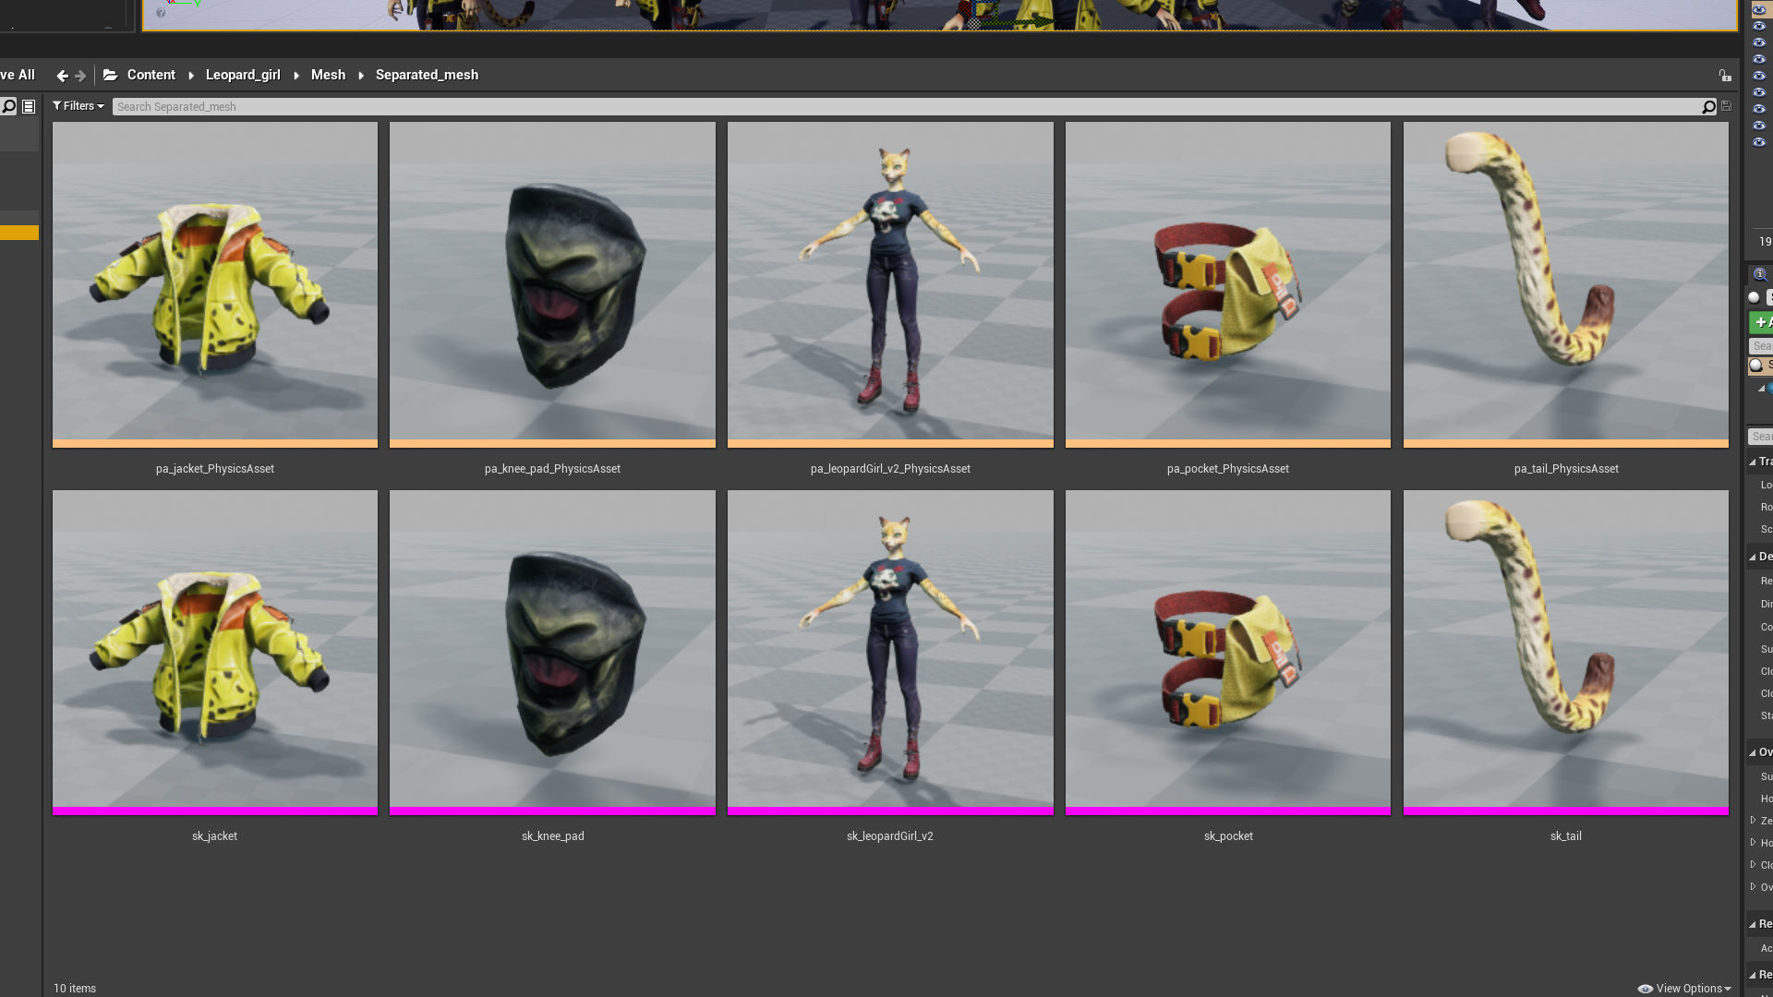Toggle the last eye visibility icon

tap(1759, 142)
